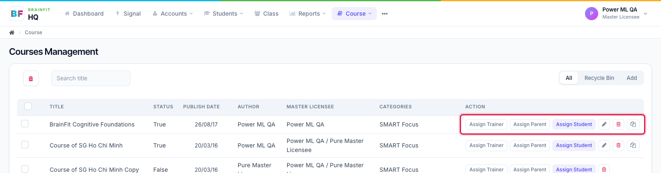The width and height of the screenshot is (661, 173).
Task: Click the TITLE column header
Action: click(x=57, y=107)
